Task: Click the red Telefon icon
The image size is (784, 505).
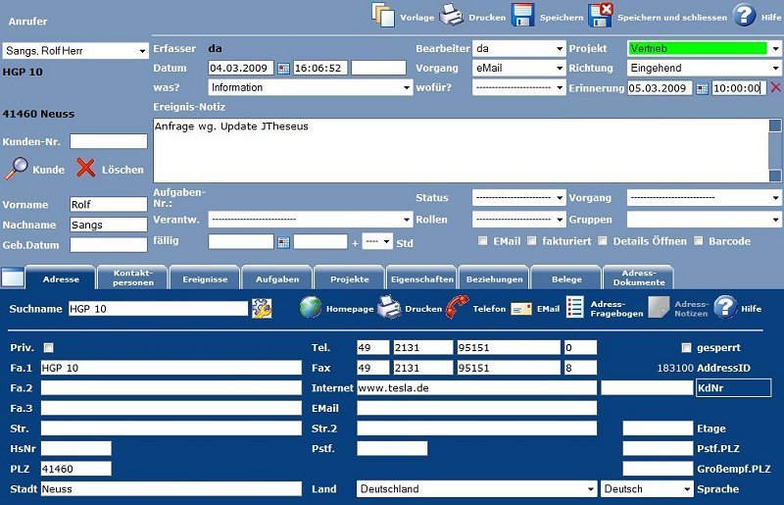Action: click(x=457, y=308)
